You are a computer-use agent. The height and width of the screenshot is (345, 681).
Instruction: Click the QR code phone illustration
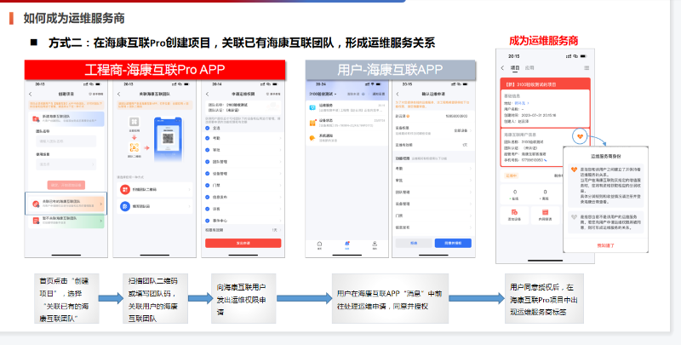168,140
